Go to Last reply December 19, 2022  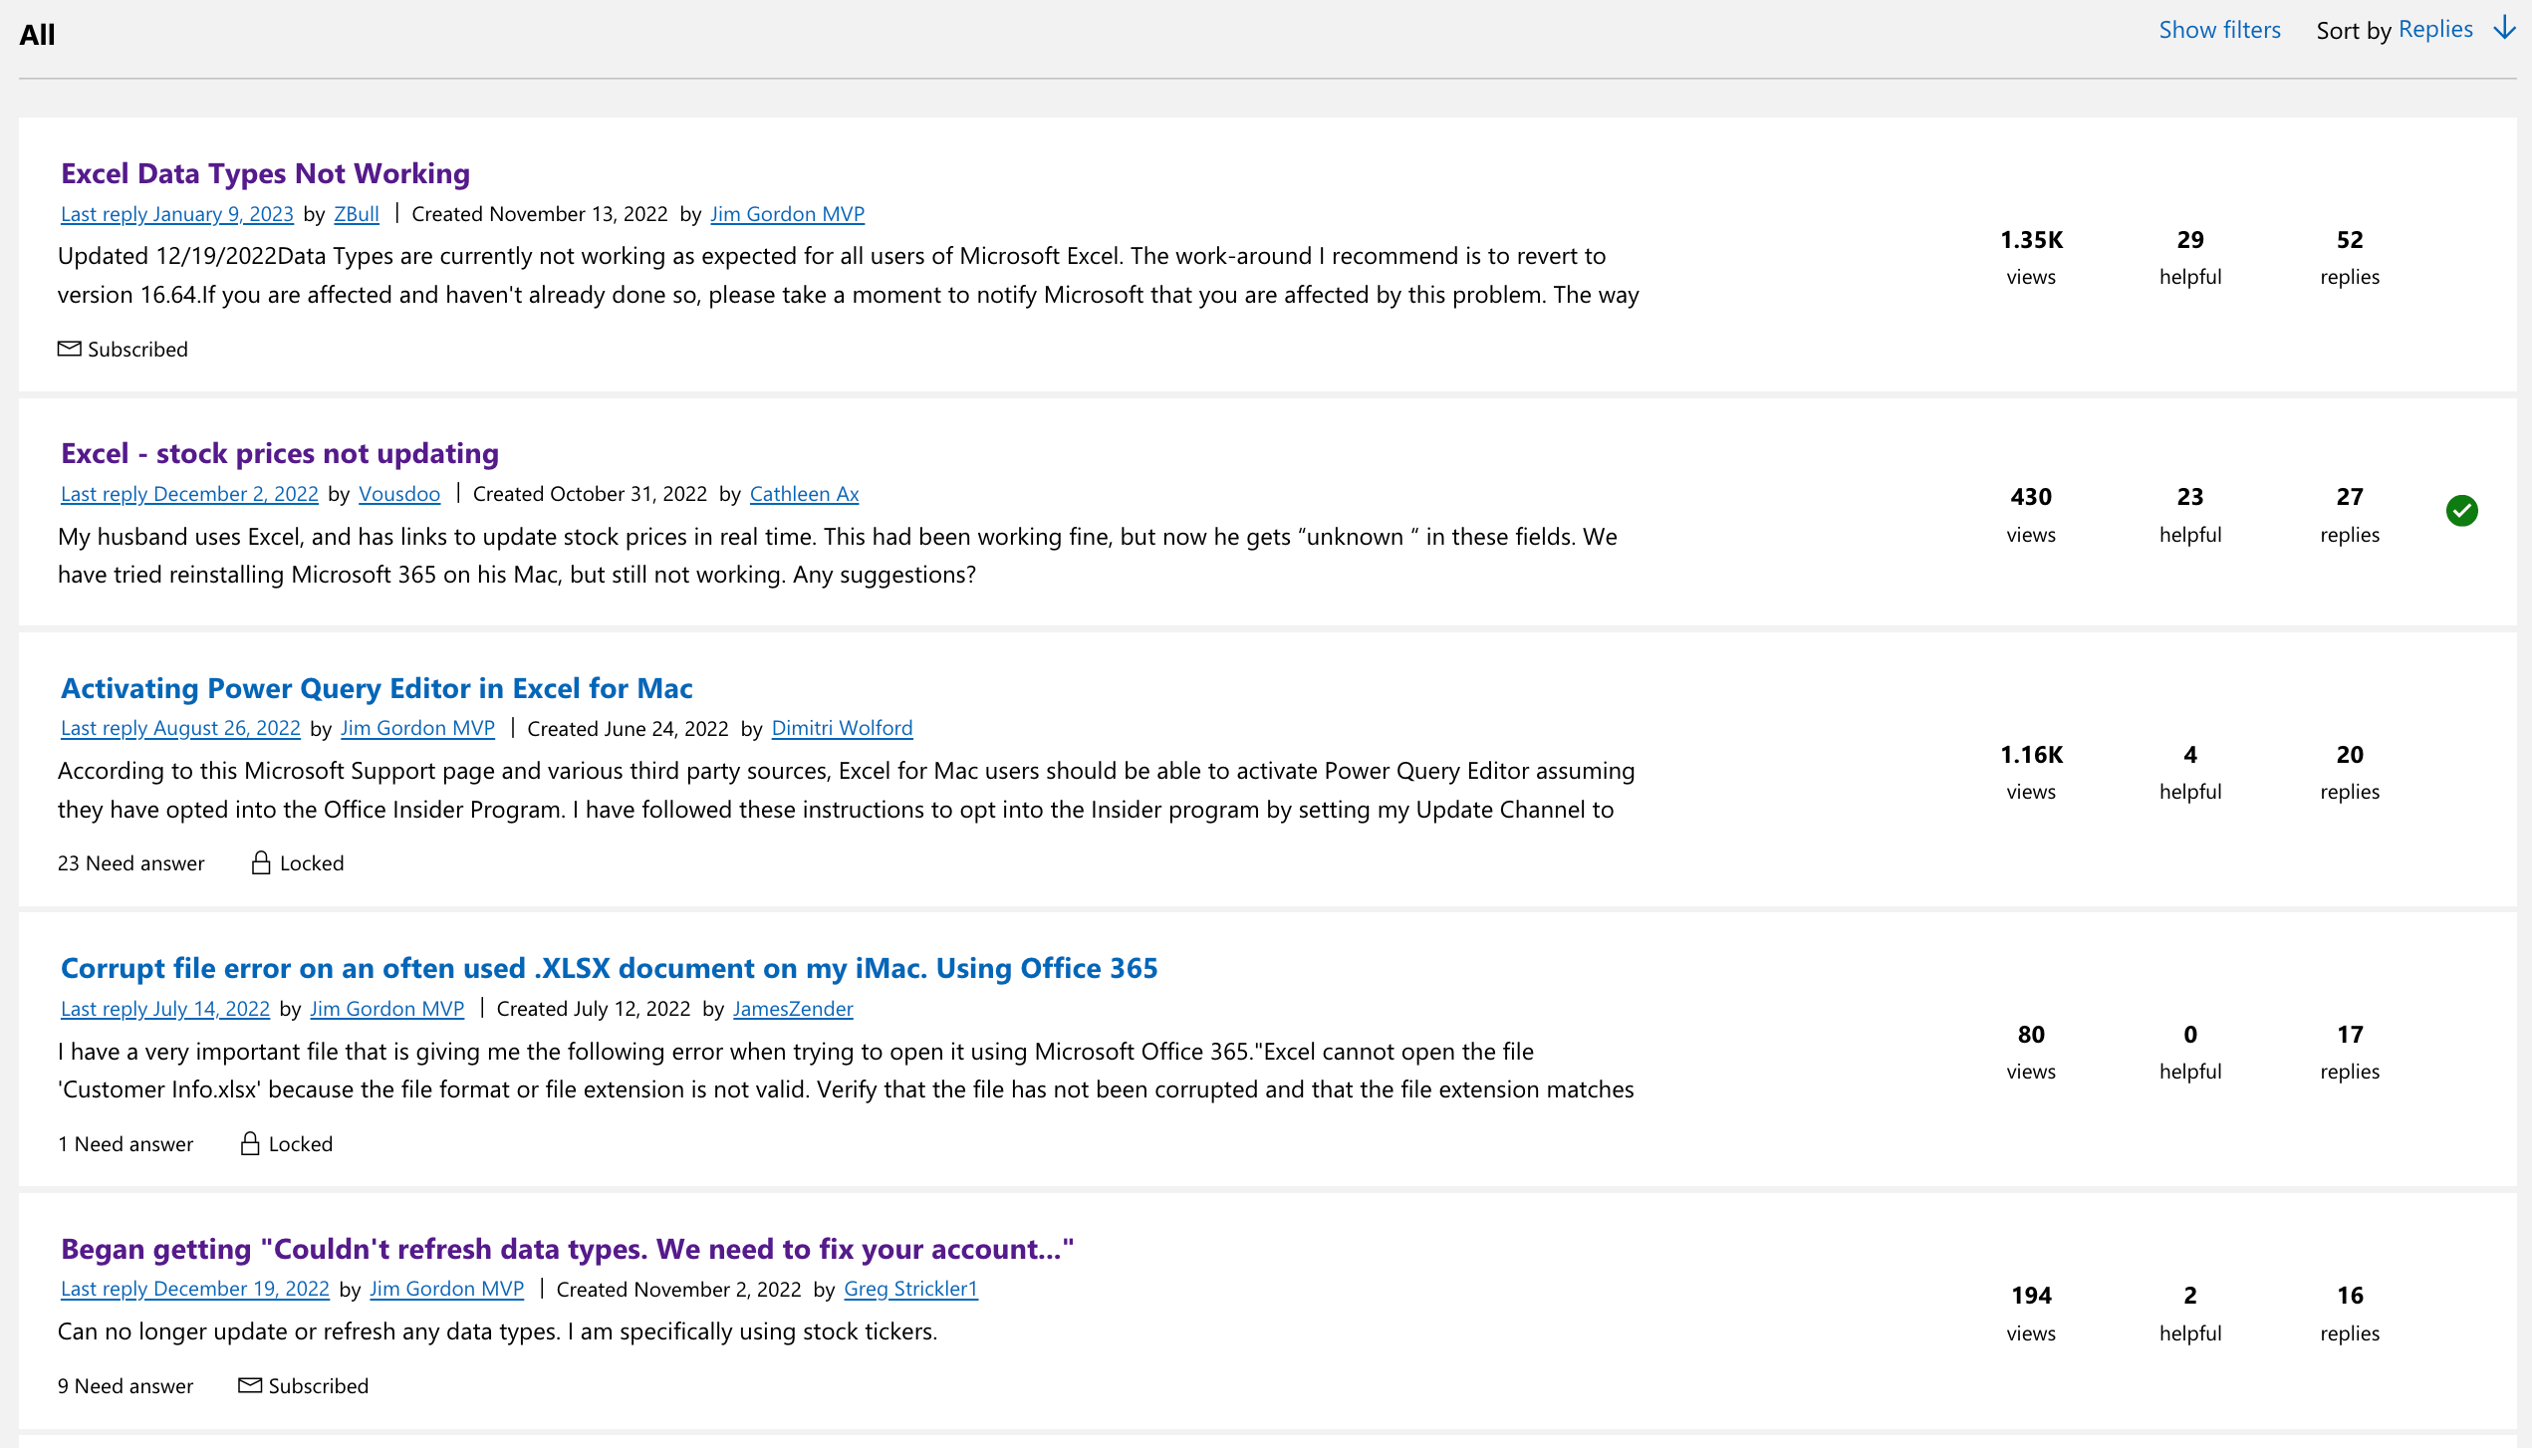click(x=195, y=1289)
